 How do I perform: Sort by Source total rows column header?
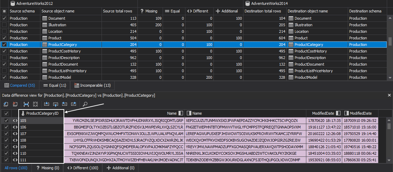pos(116,11)
